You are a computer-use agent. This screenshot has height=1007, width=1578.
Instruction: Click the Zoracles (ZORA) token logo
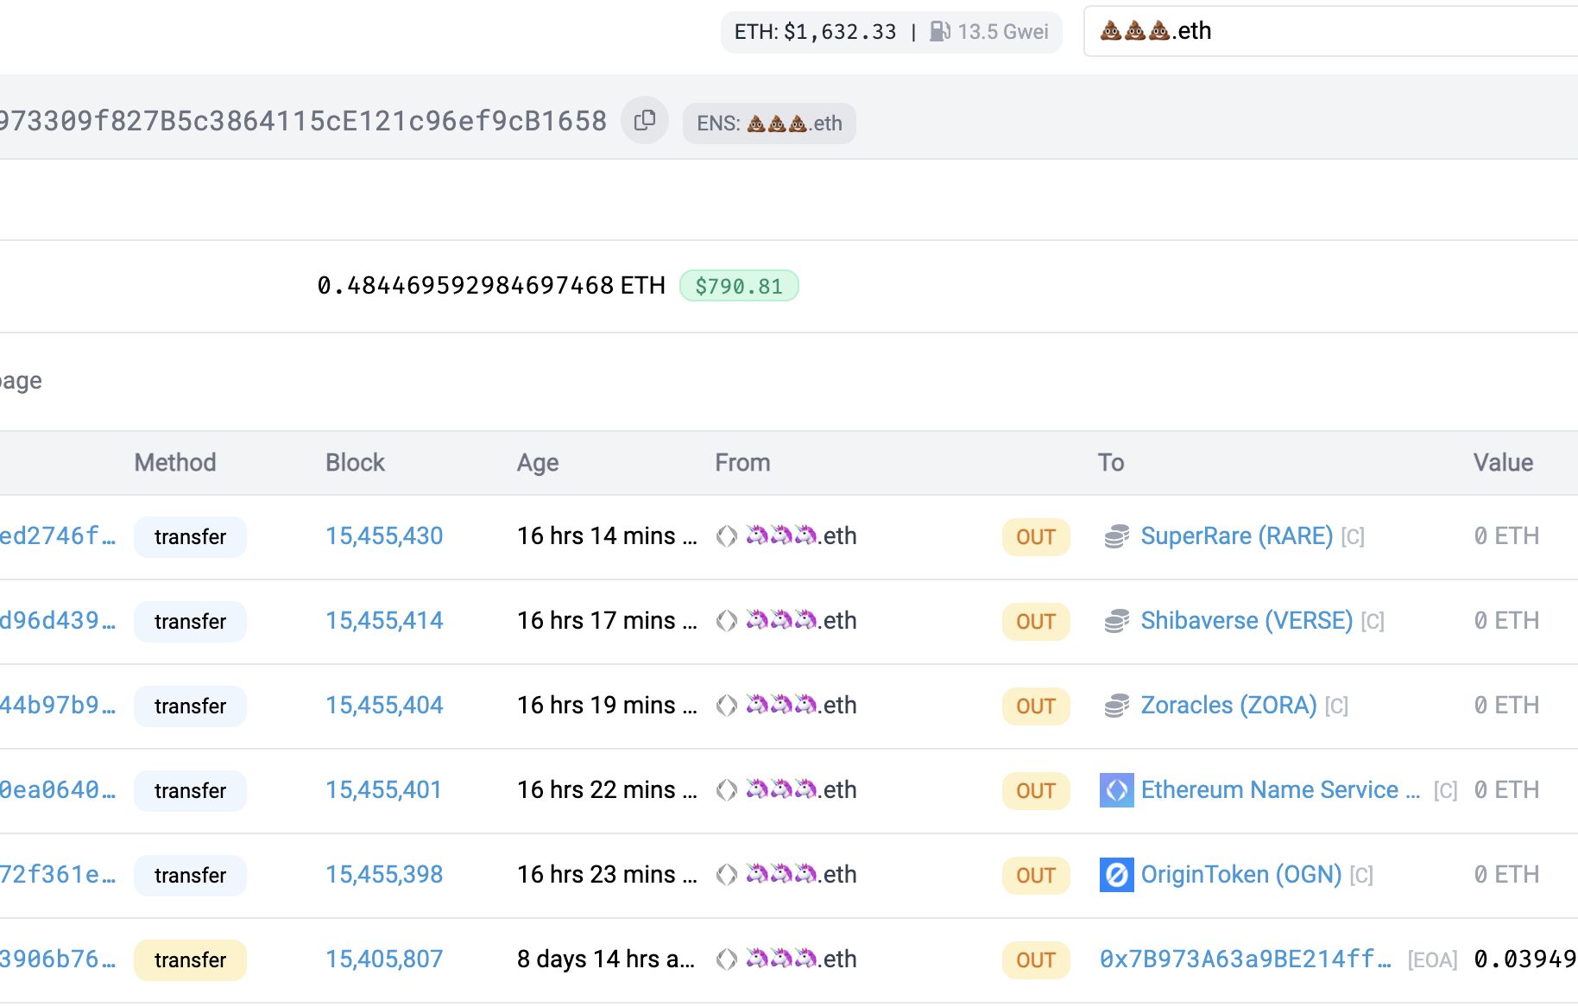click(1116, 705)
